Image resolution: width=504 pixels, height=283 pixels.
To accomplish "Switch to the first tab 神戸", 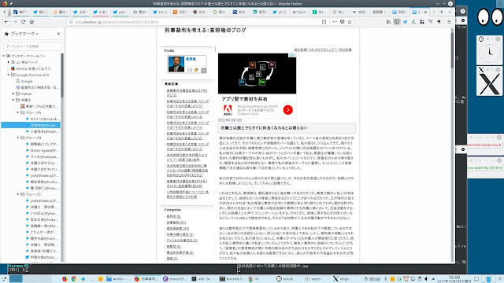I will (20, 12).
